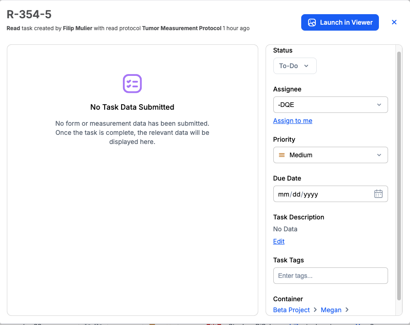Screen dimensions: 410x325
Task: Click the chevron on the To-Do status selector
Action: click(307, 66)
